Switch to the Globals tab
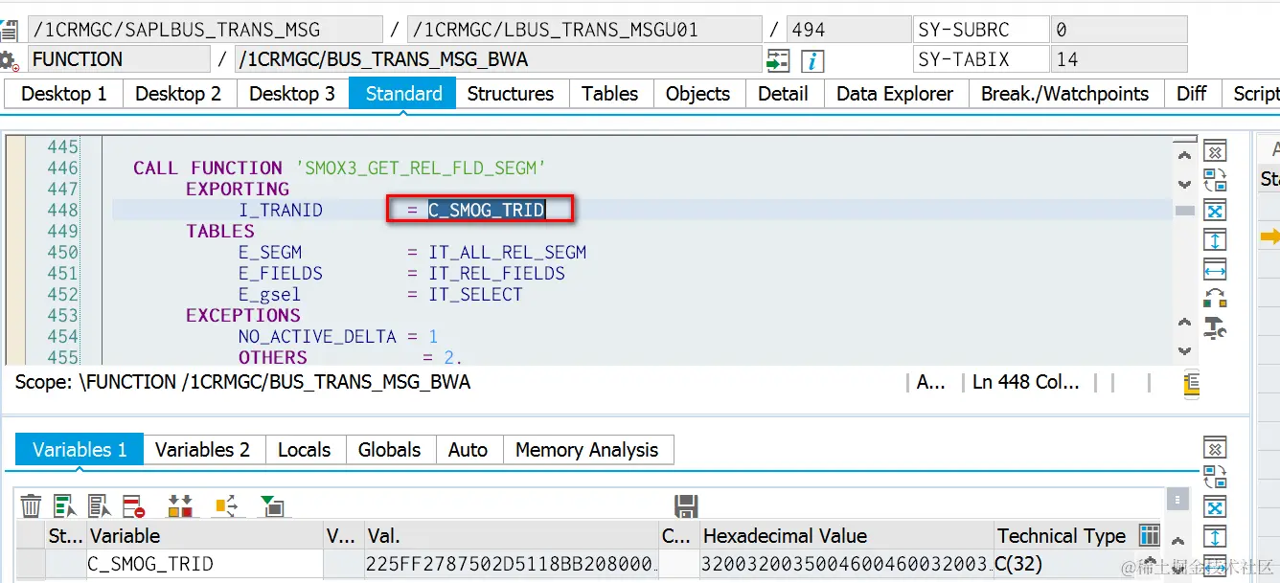This screenshot has width=1280, height=583. pos(389,450)
